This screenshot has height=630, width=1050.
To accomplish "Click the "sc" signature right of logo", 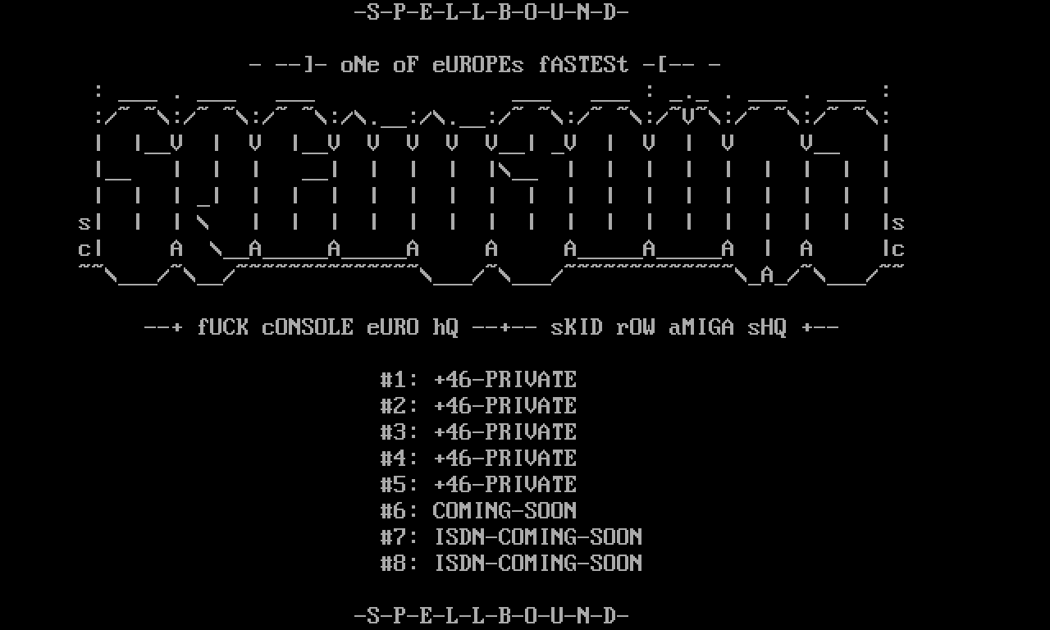I will click(x=898, y=236).
